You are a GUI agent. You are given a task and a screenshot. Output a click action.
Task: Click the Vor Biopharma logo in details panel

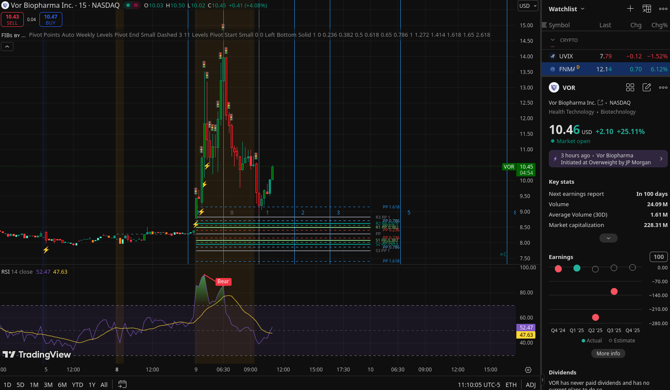tap(554, 87)
